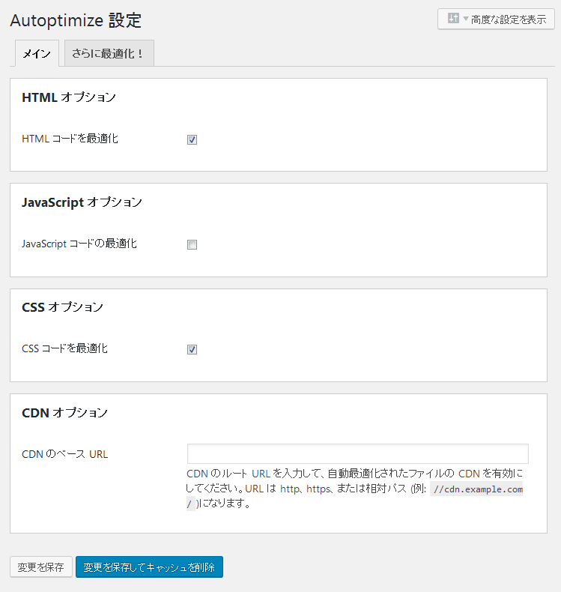561x592 pixels.
Task: Click the 高度な設定を表示 button
Action: 496,19
